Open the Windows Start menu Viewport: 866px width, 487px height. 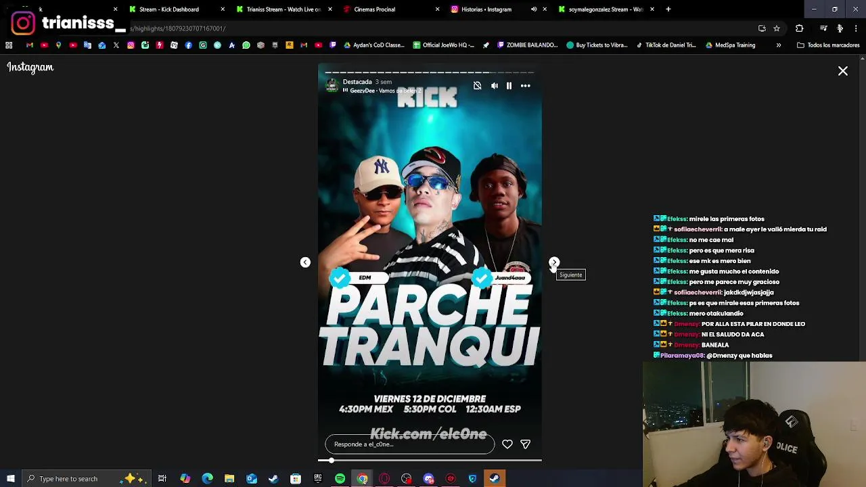tap(11, 479)
